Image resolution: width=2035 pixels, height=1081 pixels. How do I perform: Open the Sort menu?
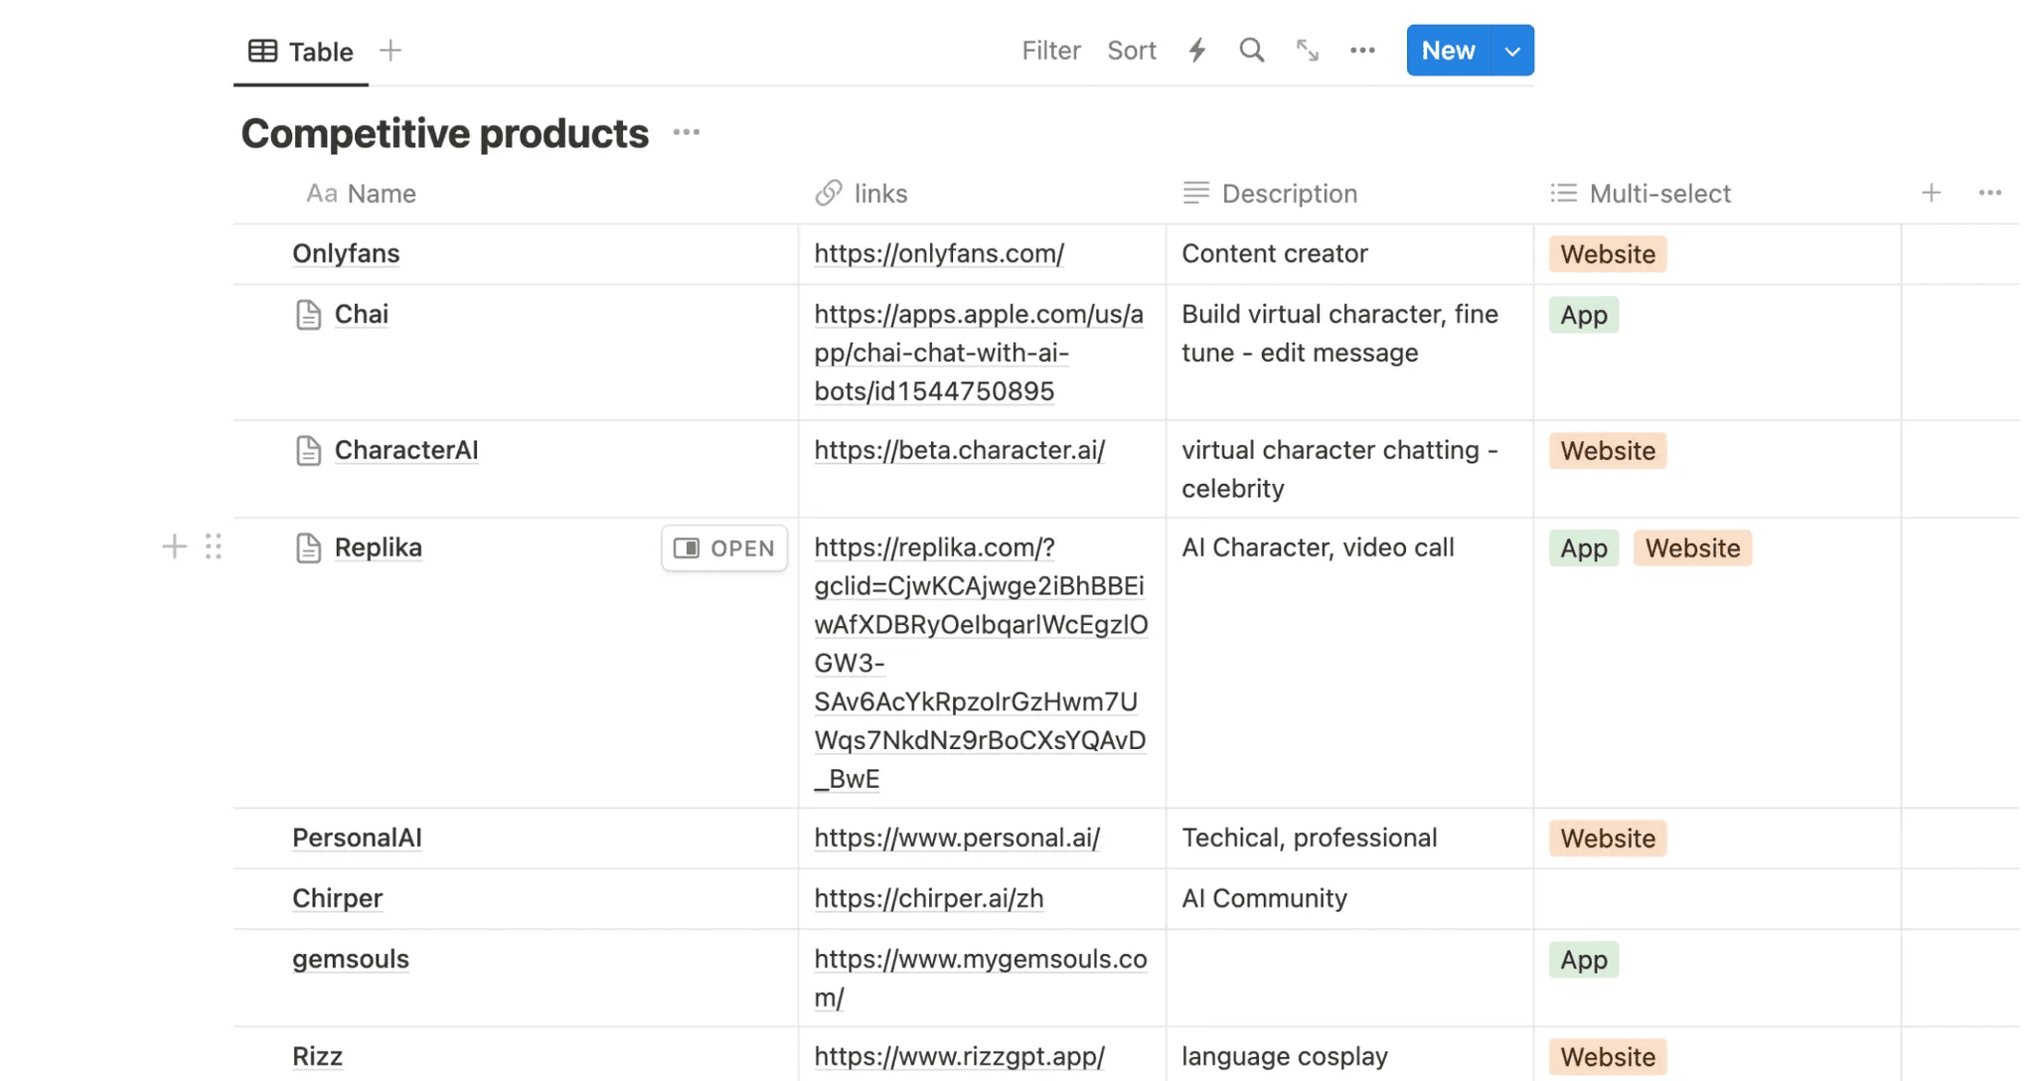pyautogui.click(x=1131, y=51)
